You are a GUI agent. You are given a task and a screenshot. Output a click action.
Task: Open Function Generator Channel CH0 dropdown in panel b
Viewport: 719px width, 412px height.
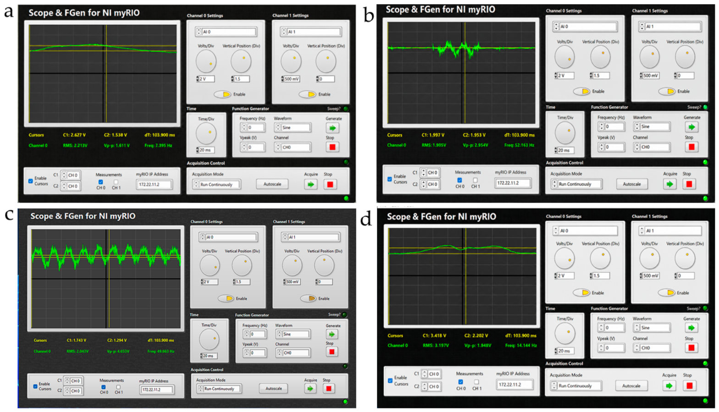[652, 147]
